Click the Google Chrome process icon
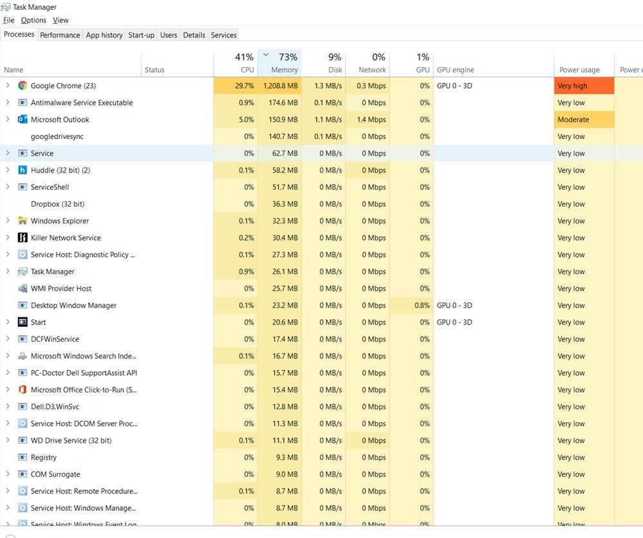 coord(23,86)
